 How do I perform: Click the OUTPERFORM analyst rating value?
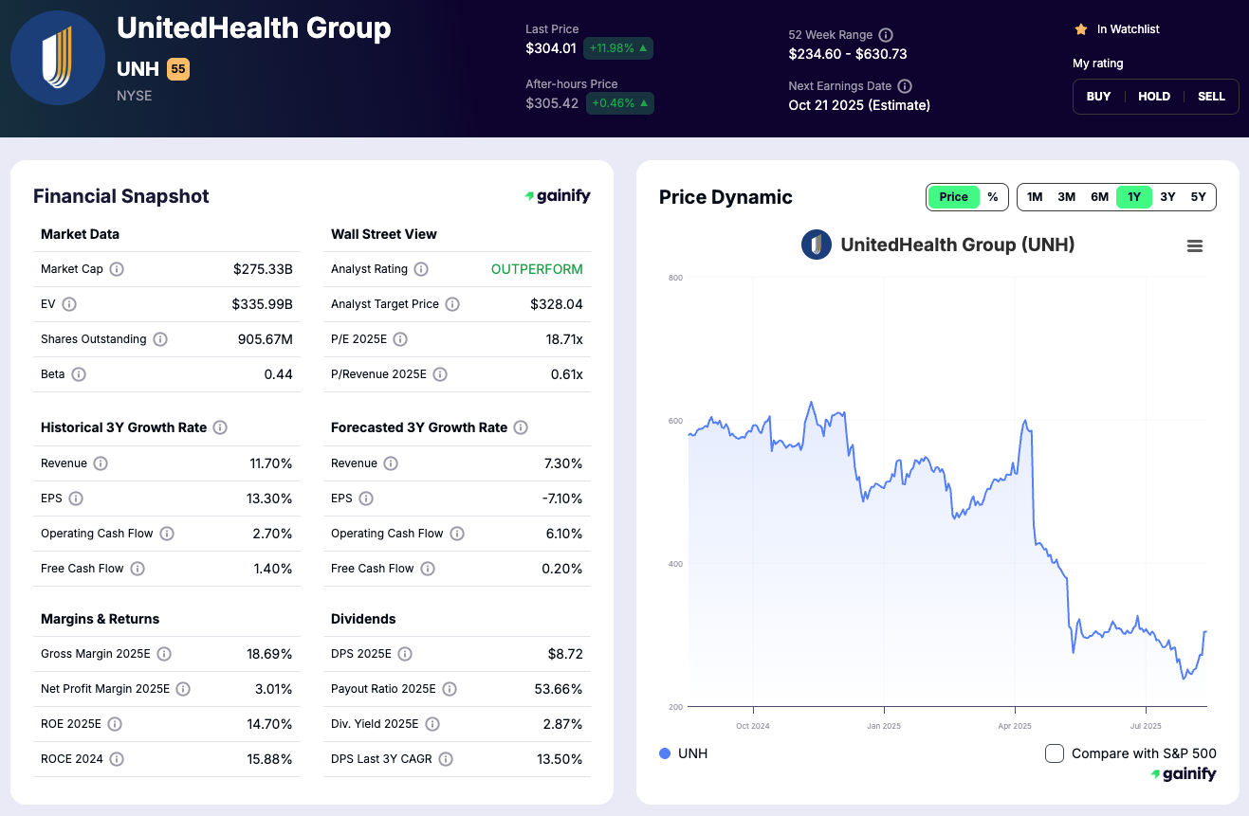pyautogui.click(x=537, y=269)
